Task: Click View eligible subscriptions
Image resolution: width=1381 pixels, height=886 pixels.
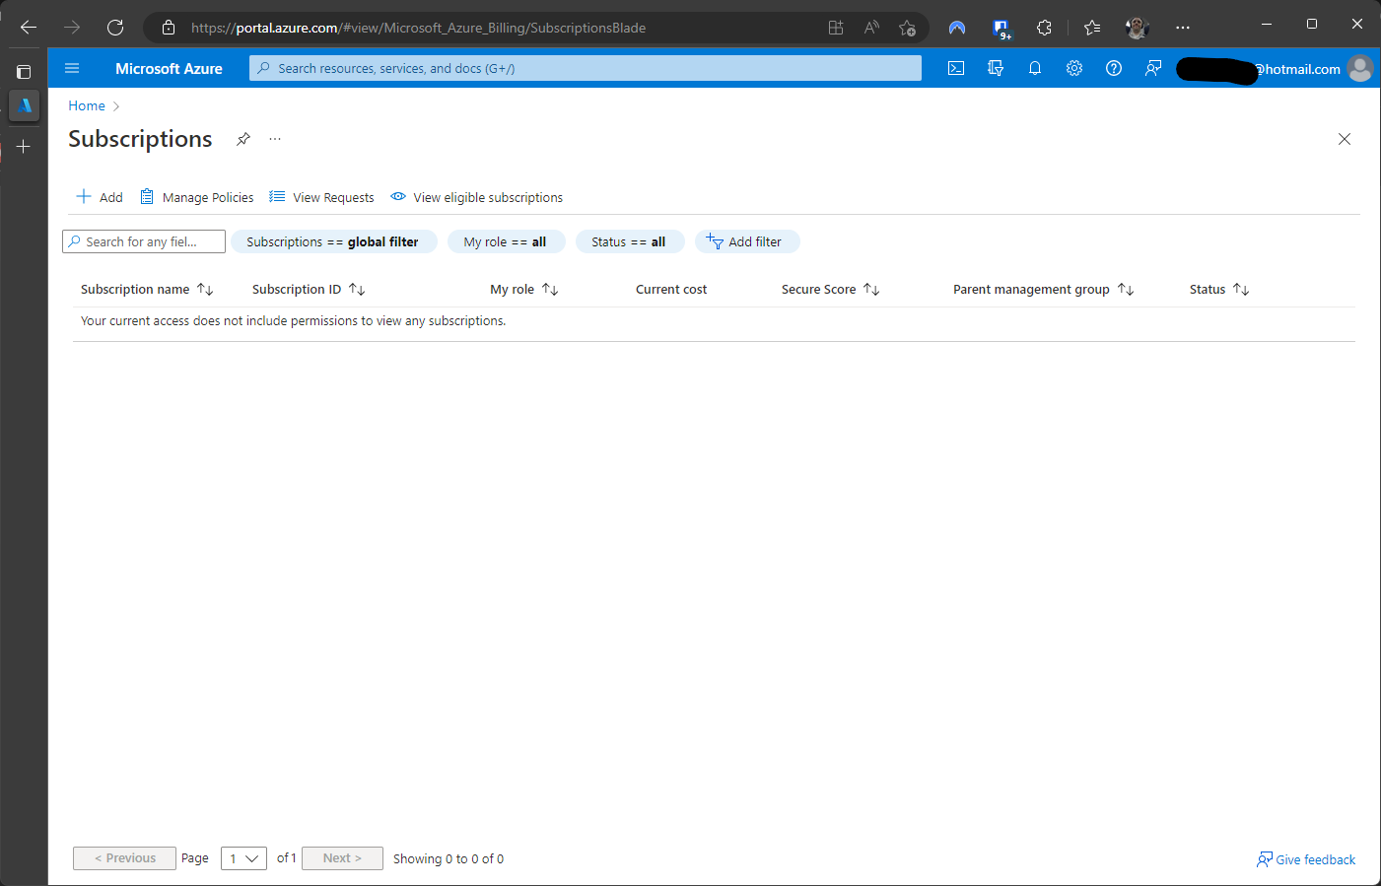Action: coord(476,197)
